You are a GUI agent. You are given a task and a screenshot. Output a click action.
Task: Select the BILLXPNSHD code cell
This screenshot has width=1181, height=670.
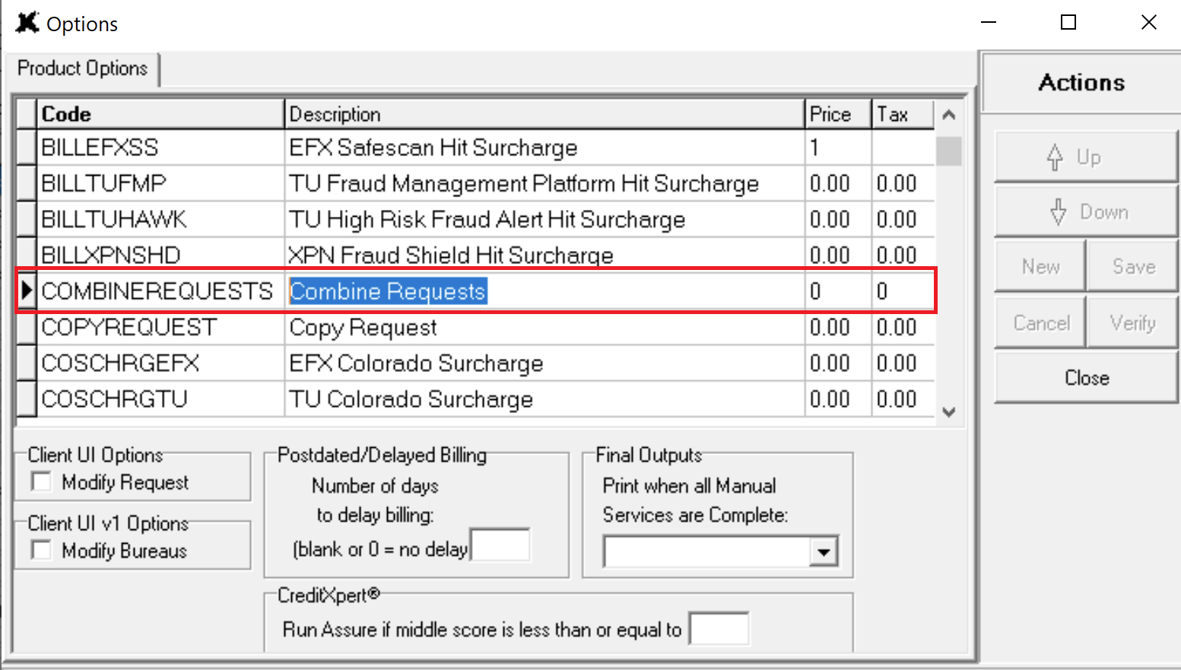[x=160, y=255]
